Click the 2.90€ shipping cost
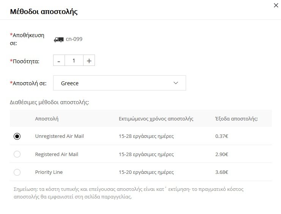 (x=222, y=154)
